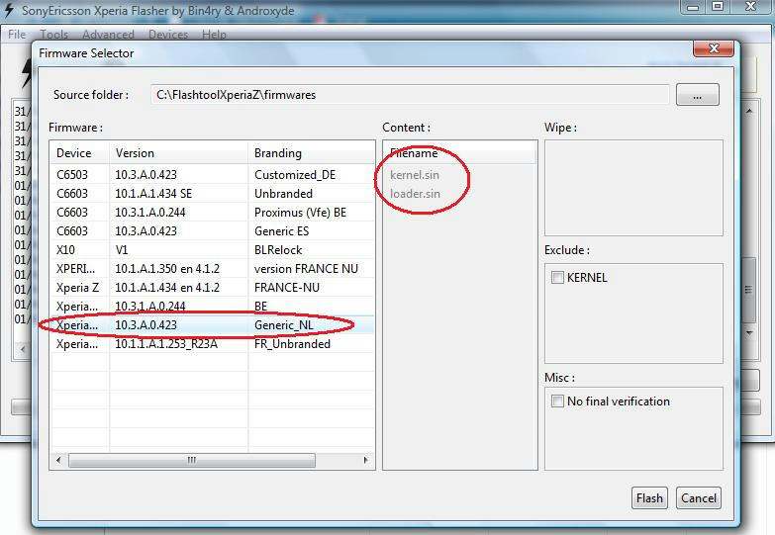Viewport: 775px width, 535px height.
Task: Click version cell 10.1.1.A.1.253_R23A
Action: 166,344
